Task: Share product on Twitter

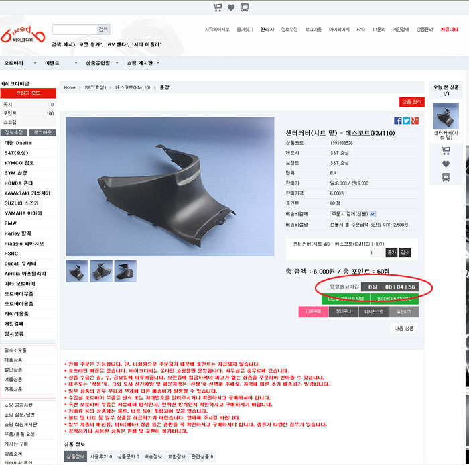Action: [407, 121]
